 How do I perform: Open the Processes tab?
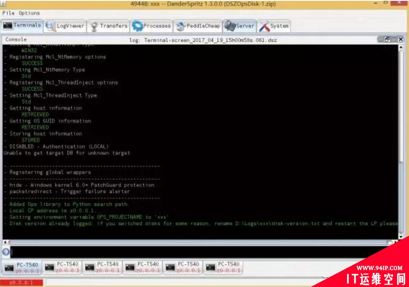click(x=152, y=26)
